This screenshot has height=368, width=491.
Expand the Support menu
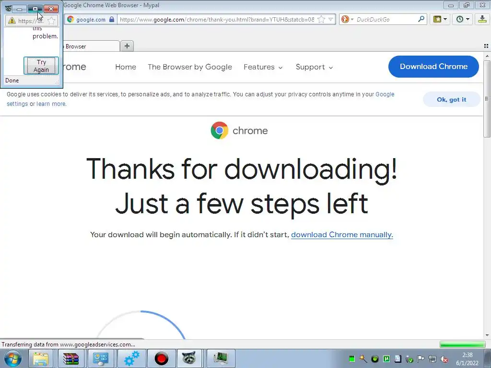pos(314,67)
